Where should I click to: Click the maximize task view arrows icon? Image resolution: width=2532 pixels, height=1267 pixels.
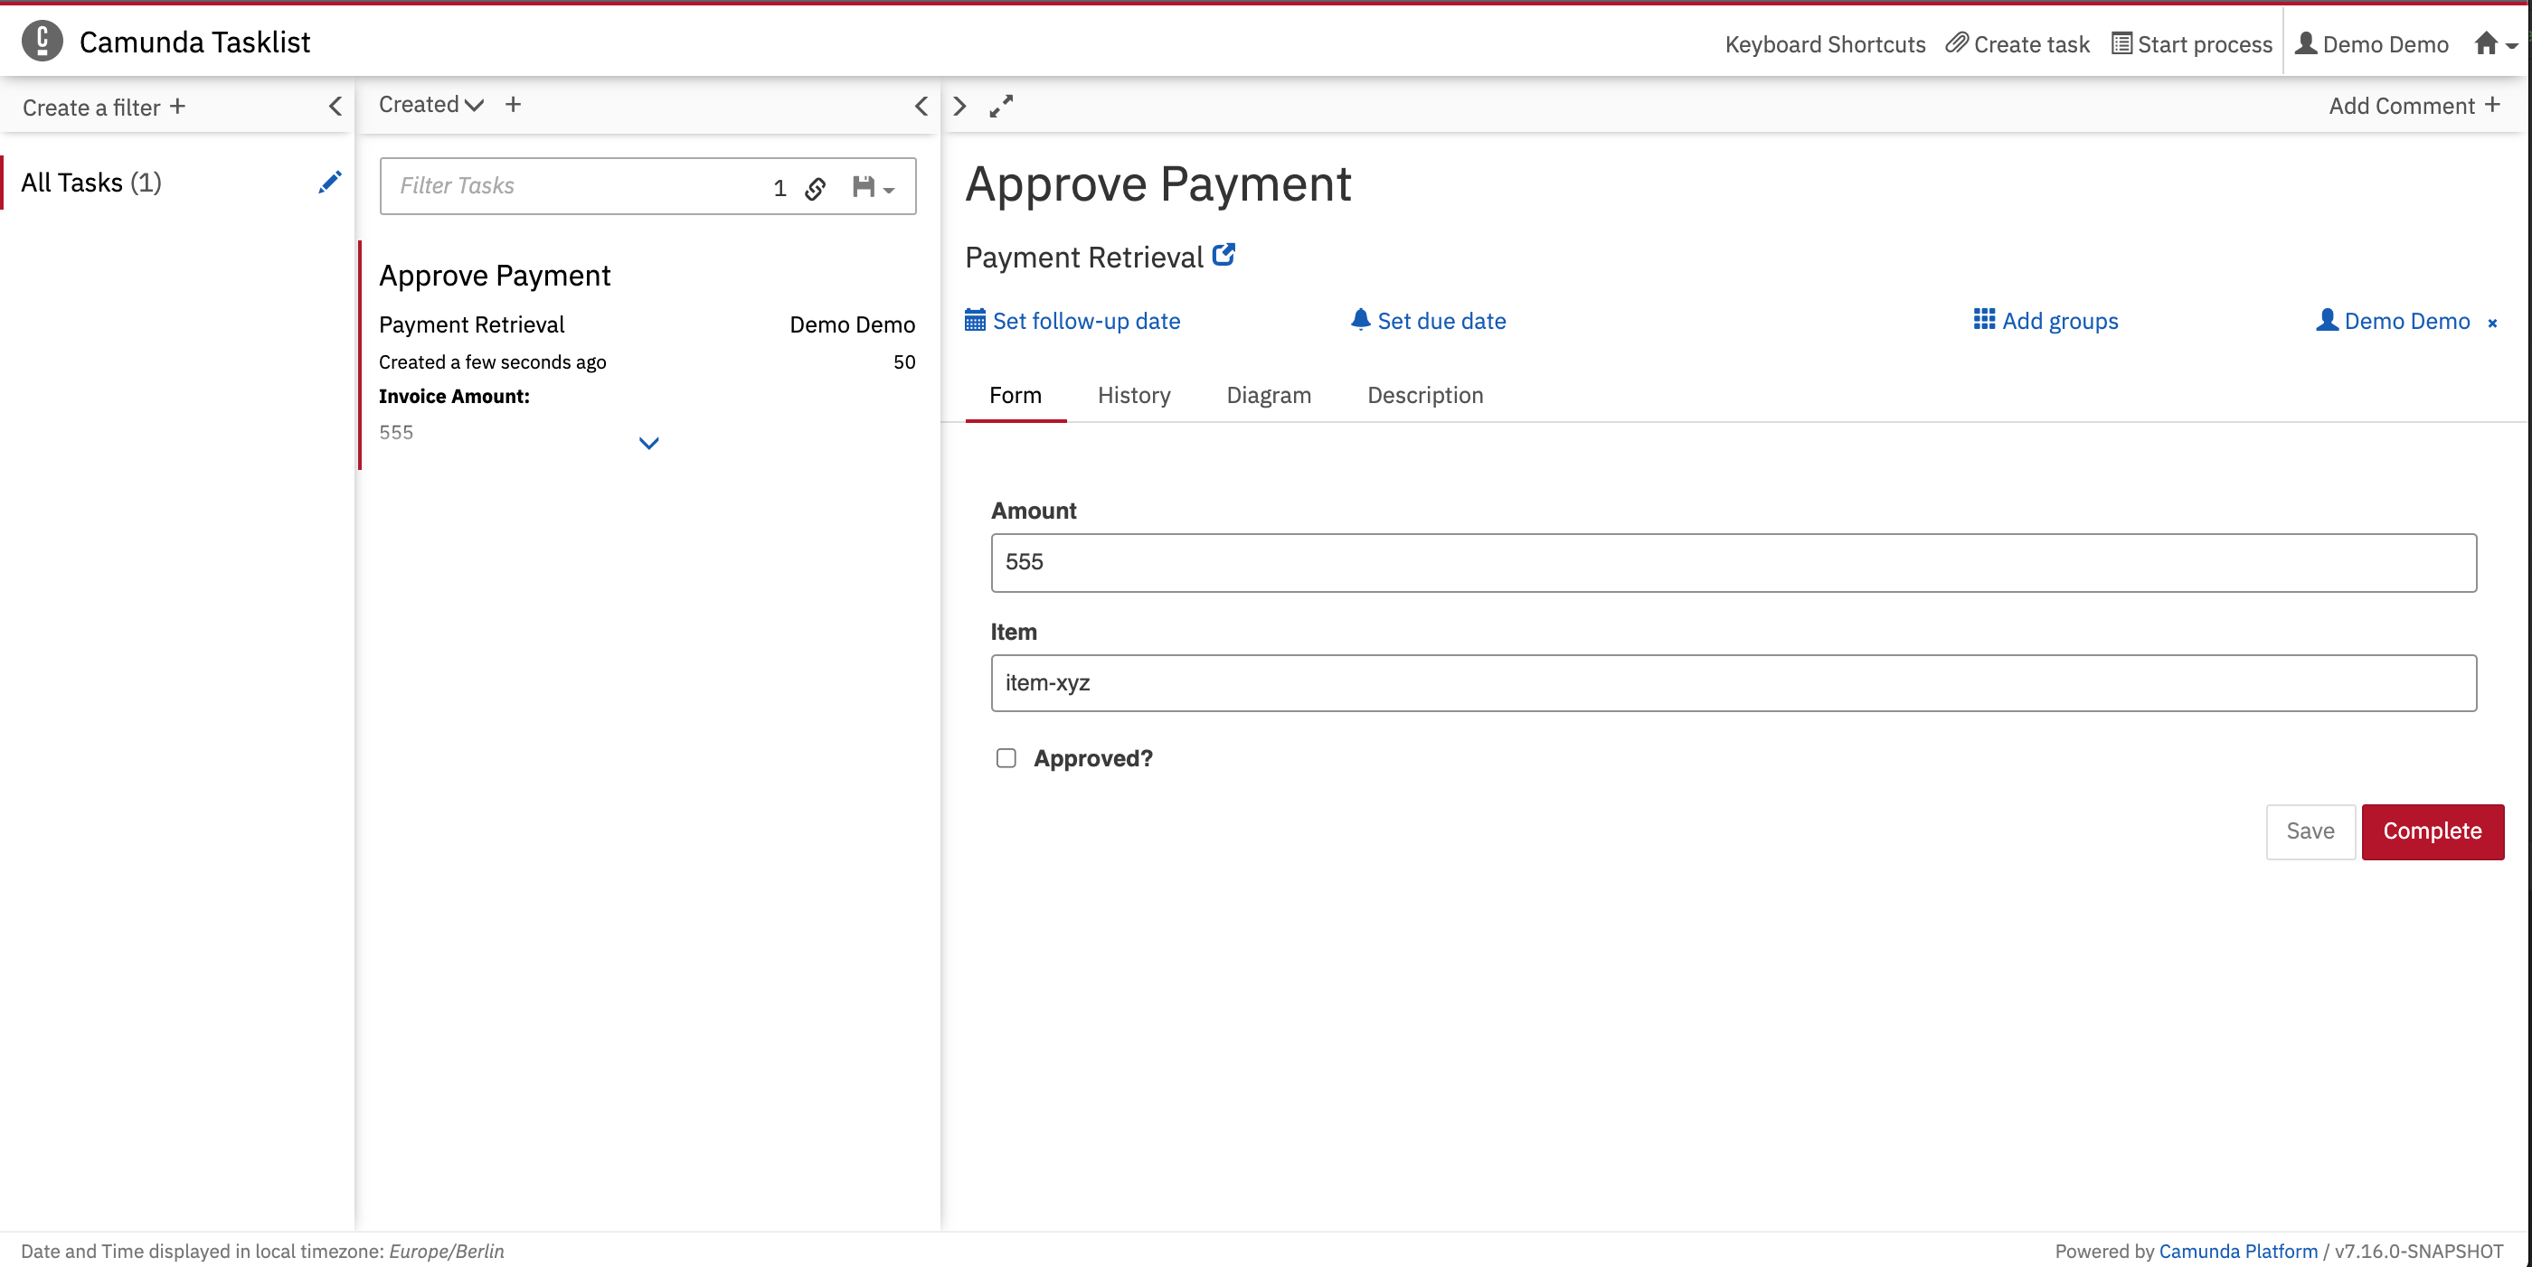click(x=1001, y=106)
